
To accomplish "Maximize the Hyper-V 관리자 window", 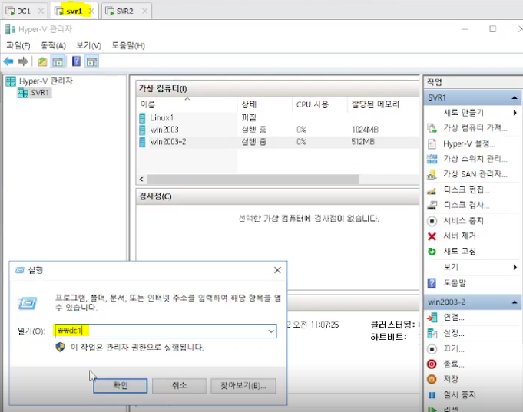I will (492, 29).
